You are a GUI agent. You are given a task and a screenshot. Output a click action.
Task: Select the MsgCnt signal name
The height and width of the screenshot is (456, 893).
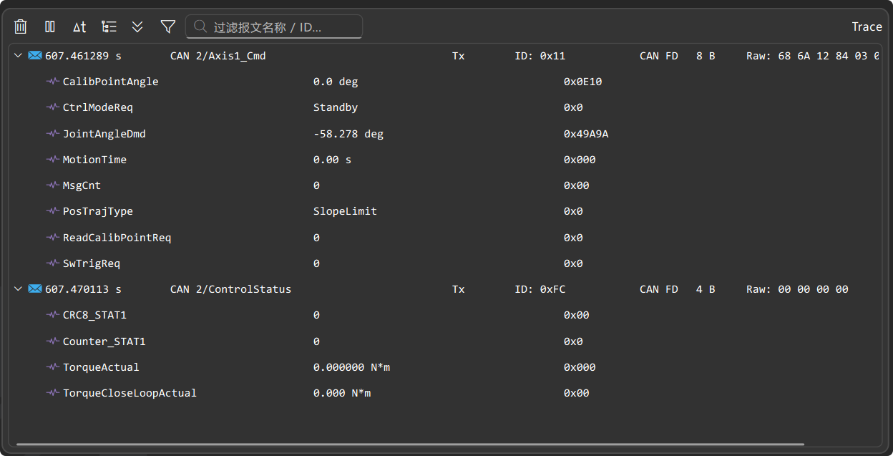pos(82,185)
